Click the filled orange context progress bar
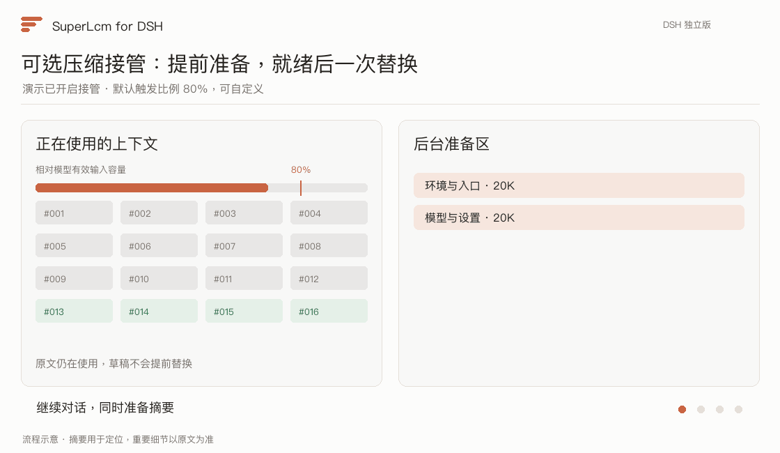 click(152, 187)
